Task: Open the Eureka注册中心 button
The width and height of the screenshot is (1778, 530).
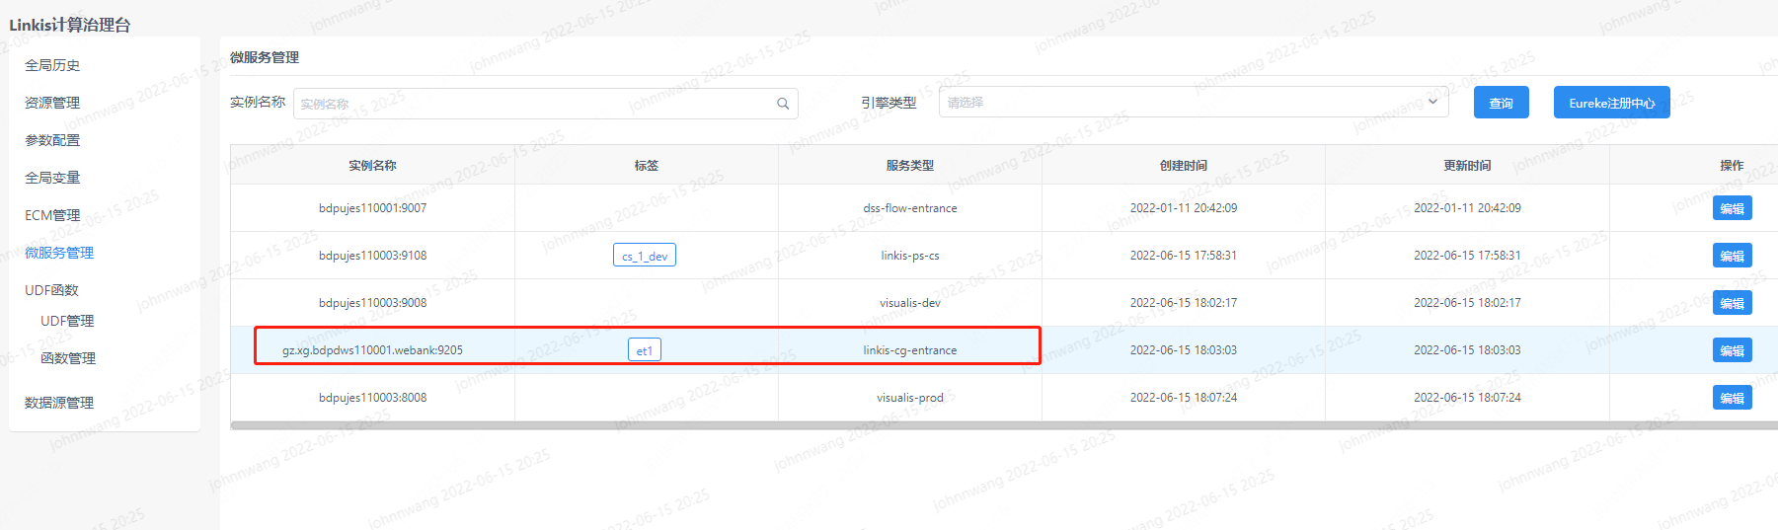Action: click(1611, 103)
